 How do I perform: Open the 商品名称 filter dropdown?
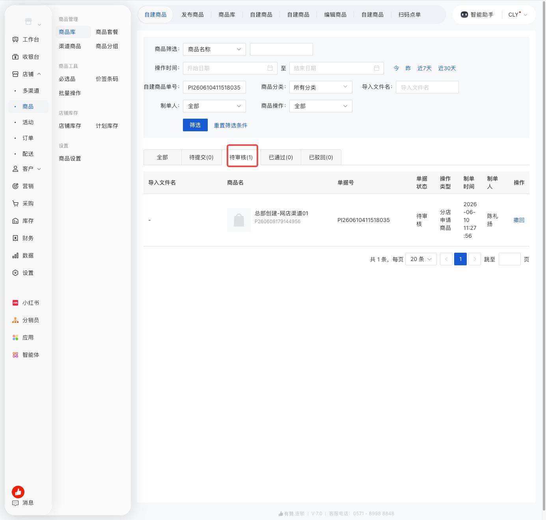pyautogui.click(x=214, y=49)
